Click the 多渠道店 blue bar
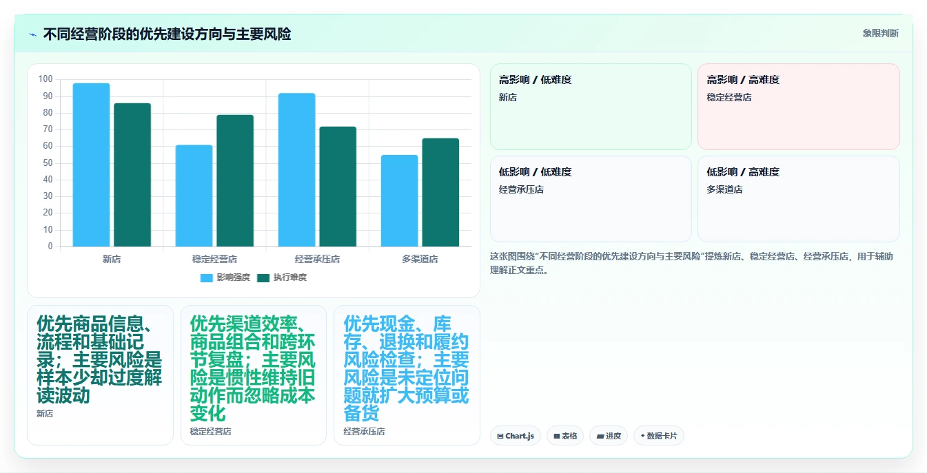 399,200
